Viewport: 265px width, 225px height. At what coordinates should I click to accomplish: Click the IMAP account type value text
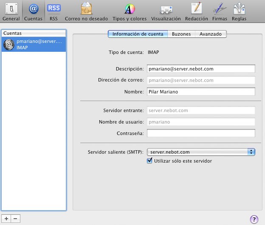coord(153,52)
